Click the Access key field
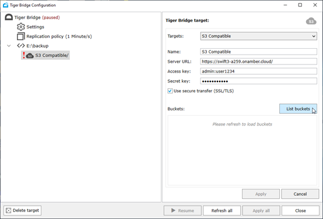The image size is (323, 219). (x=258, y=71)
